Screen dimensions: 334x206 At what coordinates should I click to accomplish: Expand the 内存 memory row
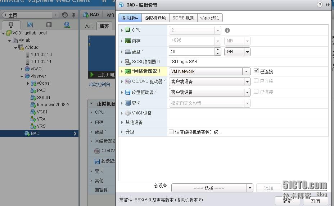(122, 41)
